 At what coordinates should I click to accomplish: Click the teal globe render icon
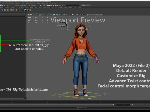click(55, 5)
